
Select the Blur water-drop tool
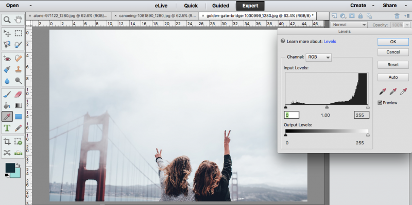pos(7,81)
